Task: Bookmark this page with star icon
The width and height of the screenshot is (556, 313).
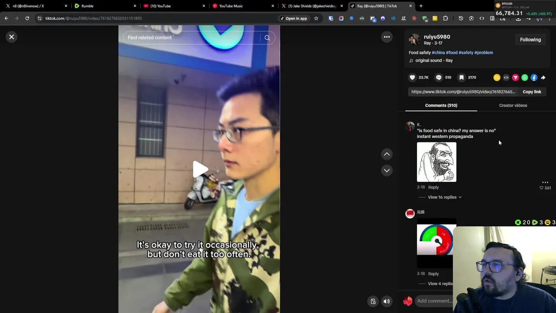Action: pyautogui.click(x=316, y=18)
